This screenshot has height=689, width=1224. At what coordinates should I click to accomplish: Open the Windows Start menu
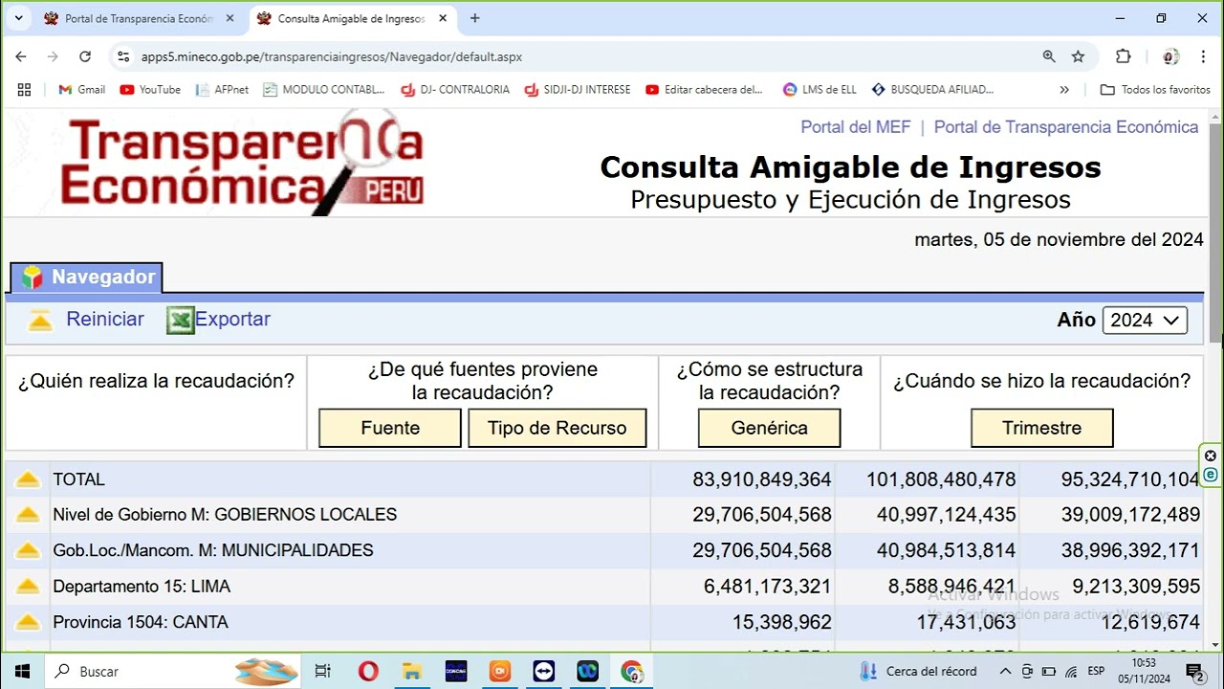tap(22, 671)
